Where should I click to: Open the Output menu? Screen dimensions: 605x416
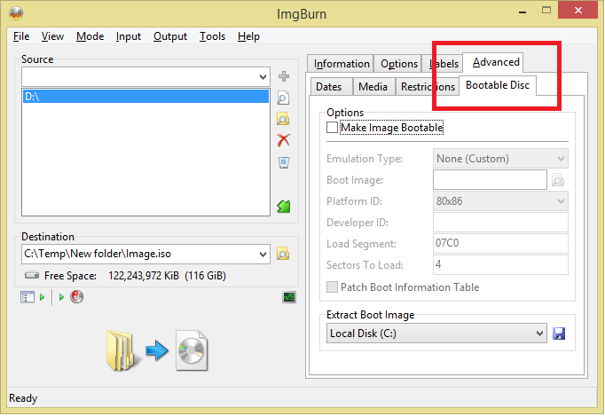[170, 36]
